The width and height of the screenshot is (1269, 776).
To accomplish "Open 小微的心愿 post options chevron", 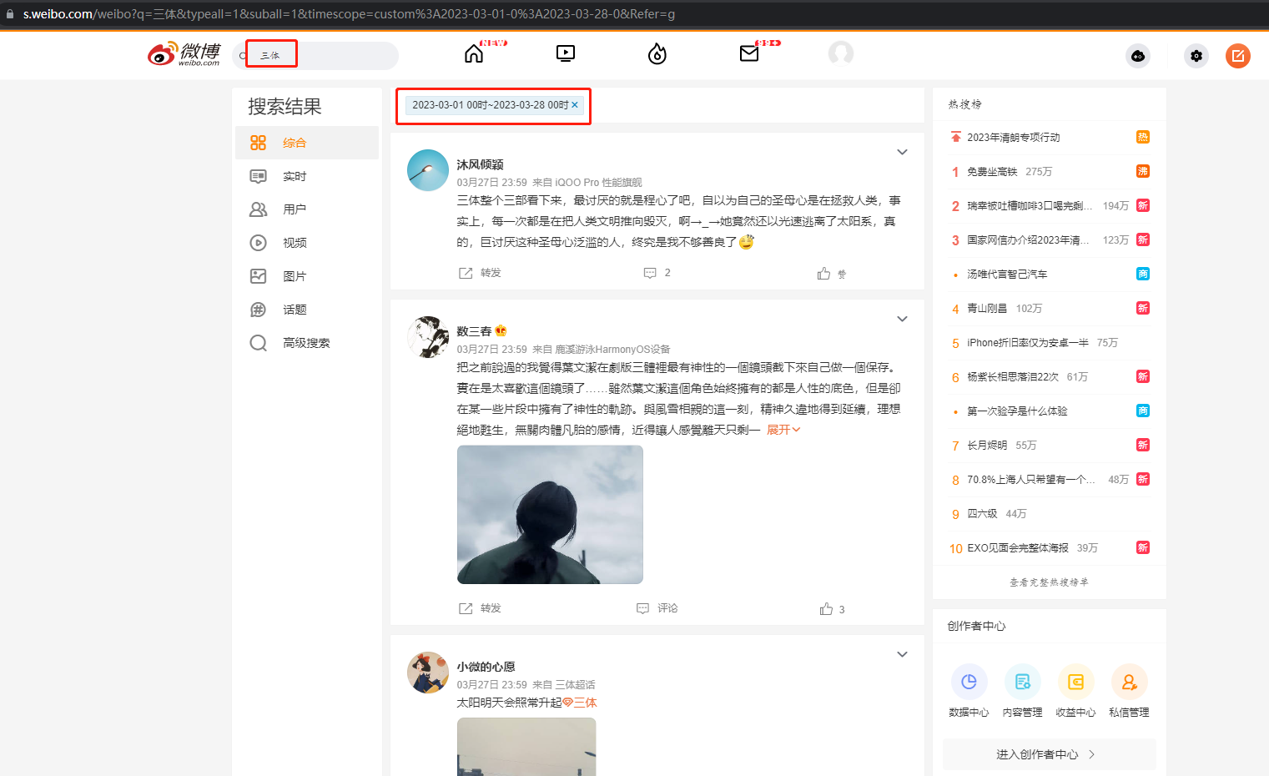I will pos(902,654).
